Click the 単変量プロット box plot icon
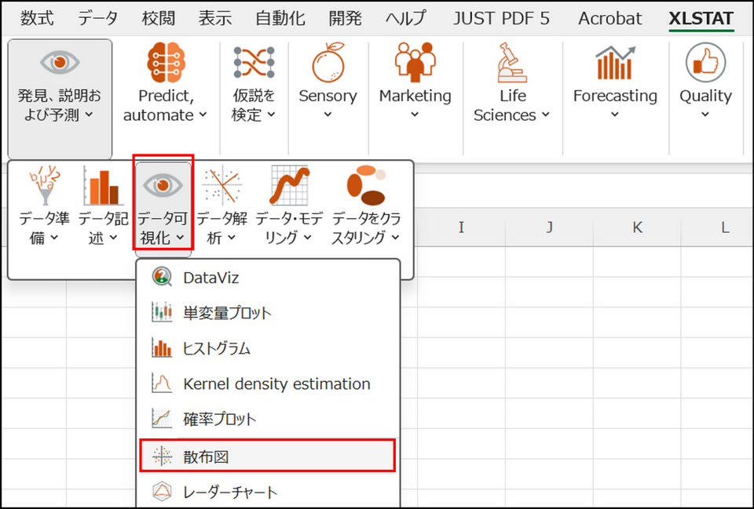 [x=162, y=313]
